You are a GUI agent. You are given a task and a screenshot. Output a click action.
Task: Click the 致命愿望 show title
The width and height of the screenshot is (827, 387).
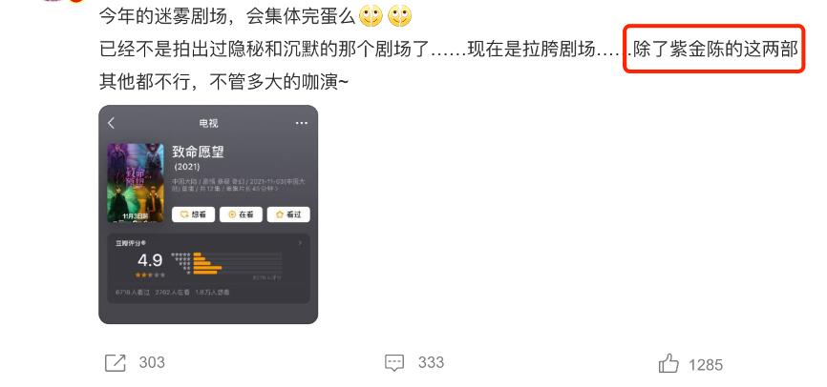(x=199, y=153)
